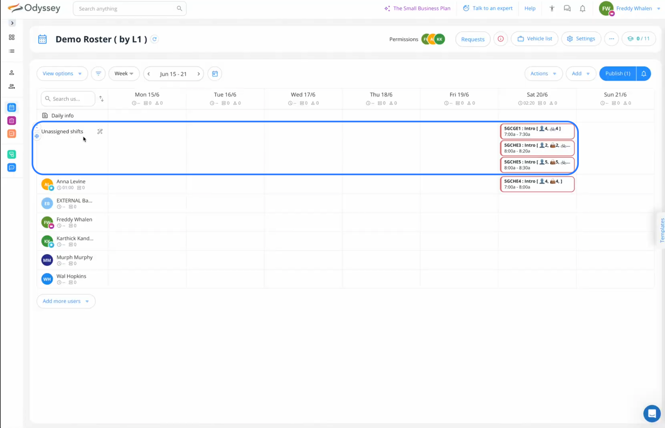
Task: Open the Week view dropdown
Action: pyautogui.click(x=124, y=74)
